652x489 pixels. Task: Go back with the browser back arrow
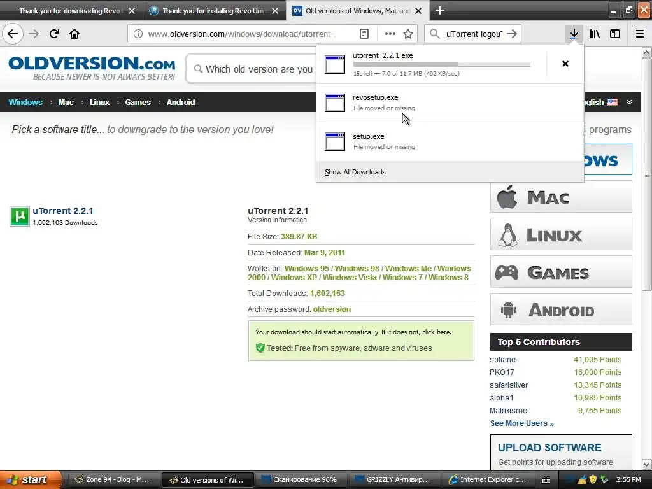click(x=13, y=34)
